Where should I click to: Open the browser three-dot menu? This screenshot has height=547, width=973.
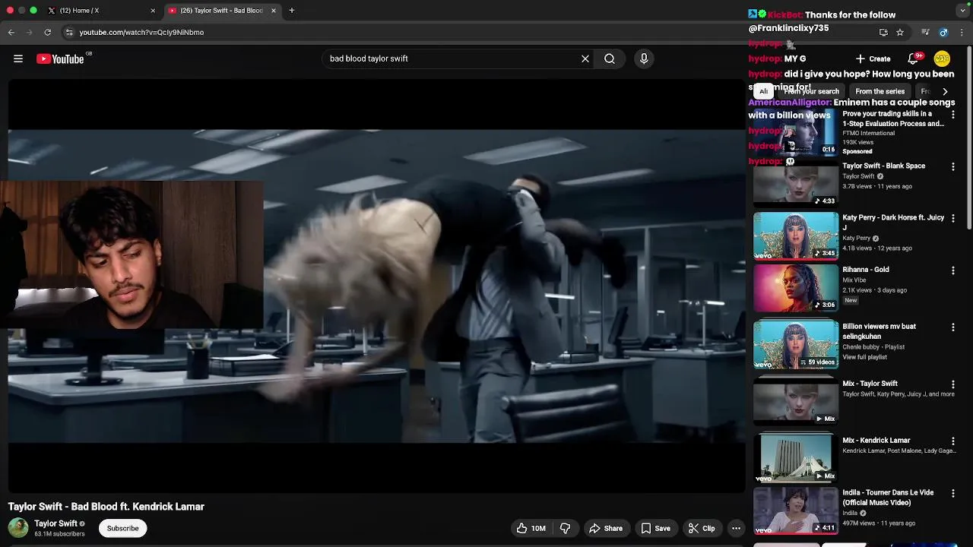click(x=962, y=32)
